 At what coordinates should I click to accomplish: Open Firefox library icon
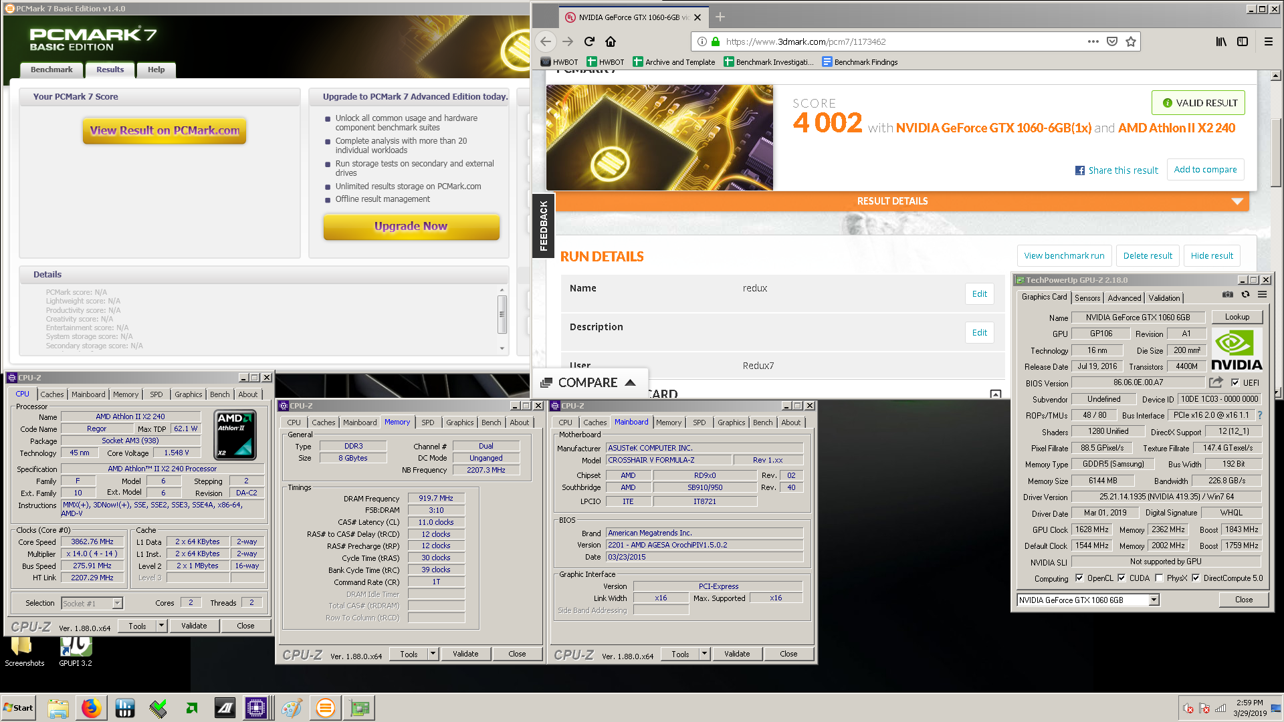1221,41
